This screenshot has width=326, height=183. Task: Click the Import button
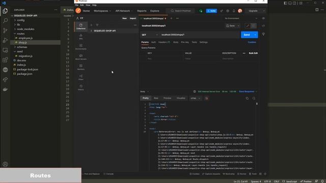[x=133, y=18]
